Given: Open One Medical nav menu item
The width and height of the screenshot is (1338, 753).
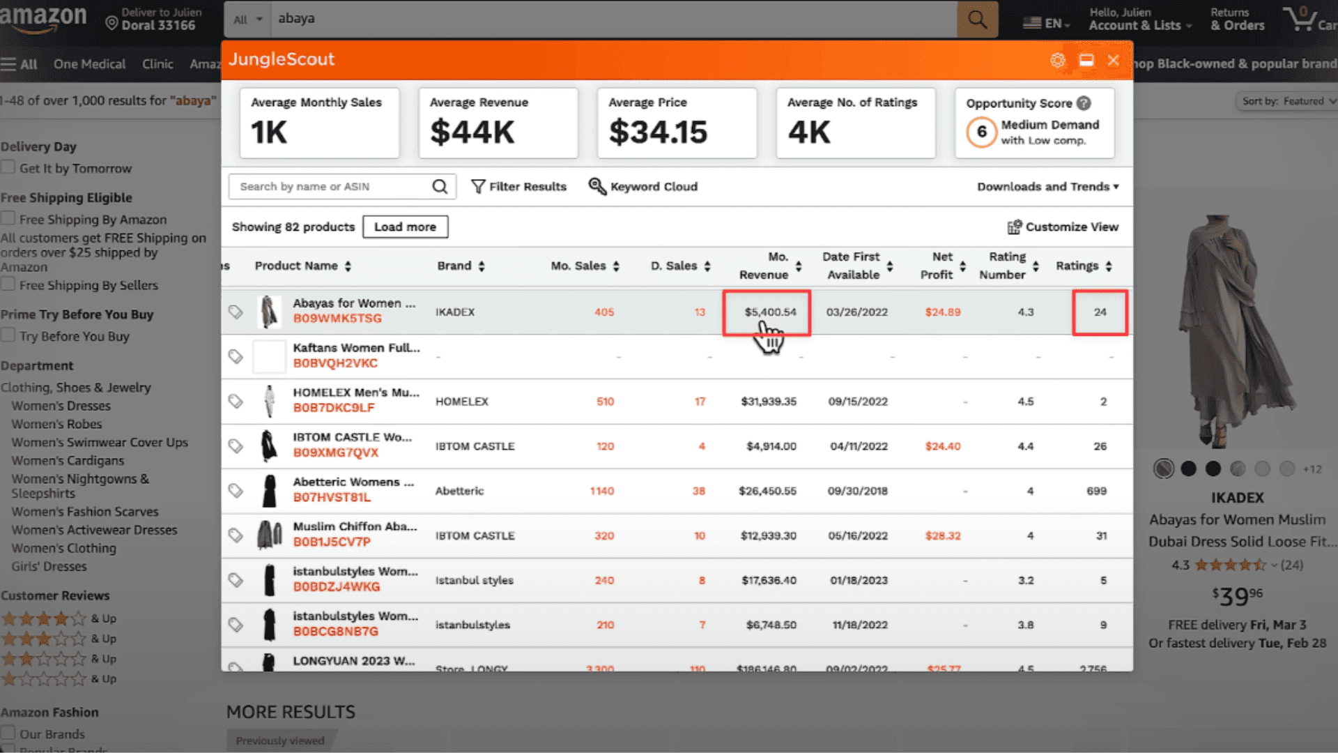Looking at the screenshot, I should (89, 64).
